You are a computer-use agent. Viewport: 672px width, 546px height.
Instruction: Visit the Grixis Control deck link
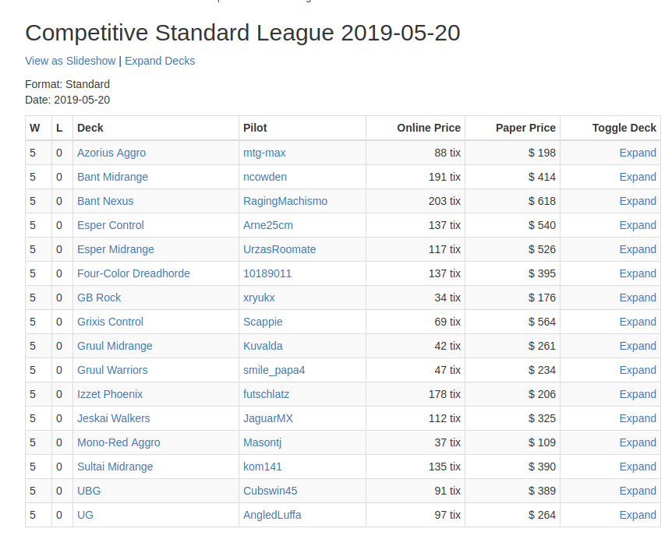[110, 322]
